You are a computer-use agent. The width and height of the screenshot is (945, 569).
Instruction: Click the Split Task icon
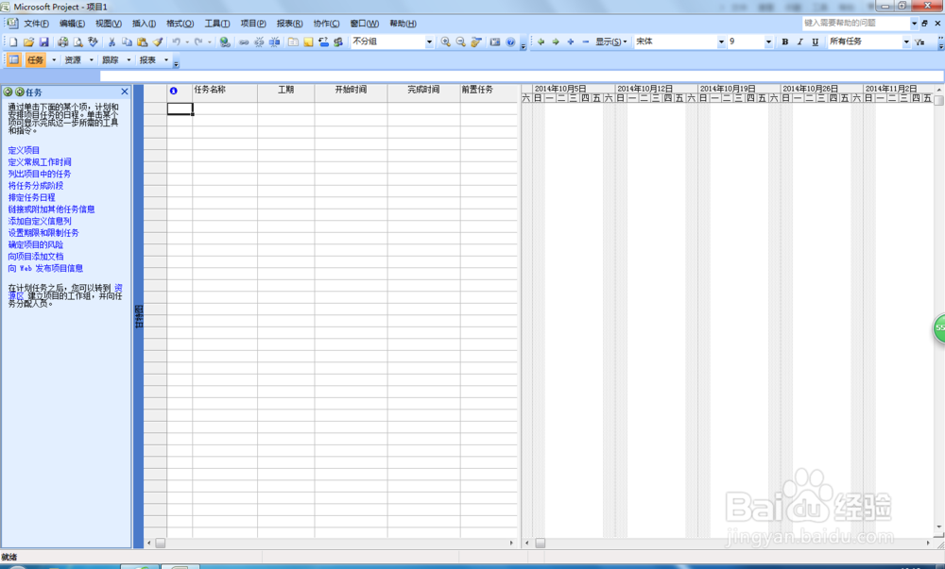(274, 42)
